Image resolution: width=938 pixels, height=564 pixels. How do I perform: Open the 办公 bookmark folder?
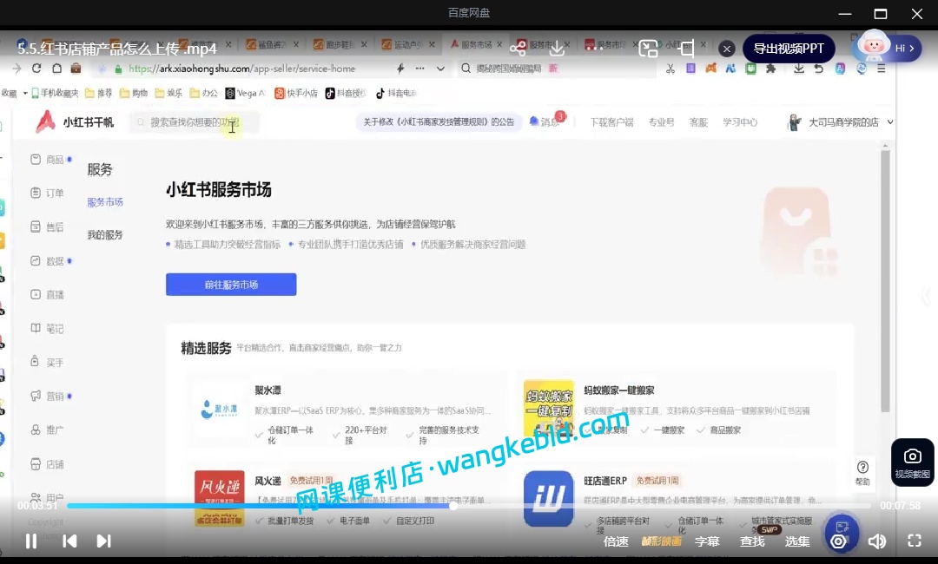(x=204, y=93)
